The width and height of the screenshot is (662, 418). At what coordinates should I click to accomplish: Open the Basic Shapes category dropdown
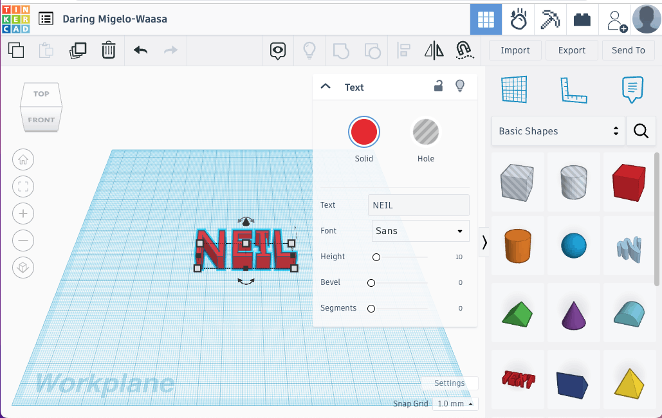(558, 131)
